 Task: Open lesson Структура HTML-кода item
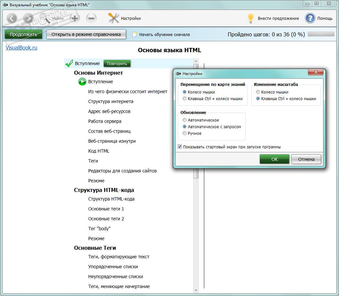pos(111,199)
